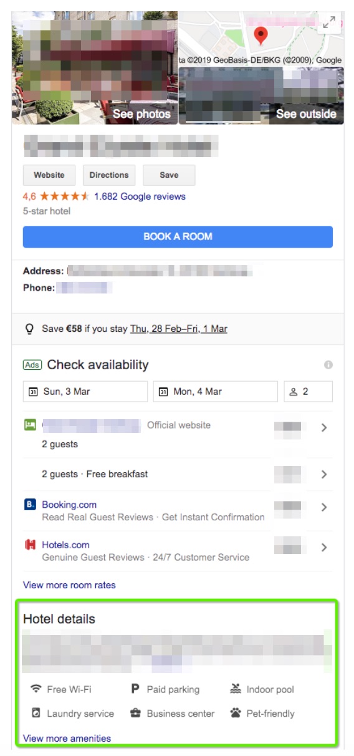Click View more amenities link

point(67,739)
